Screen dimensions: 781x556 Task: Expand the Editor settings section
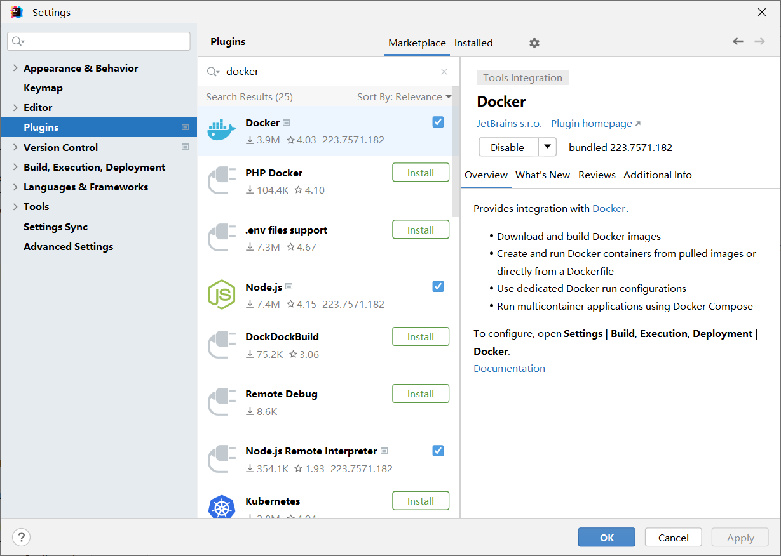(x=15, y=107)
